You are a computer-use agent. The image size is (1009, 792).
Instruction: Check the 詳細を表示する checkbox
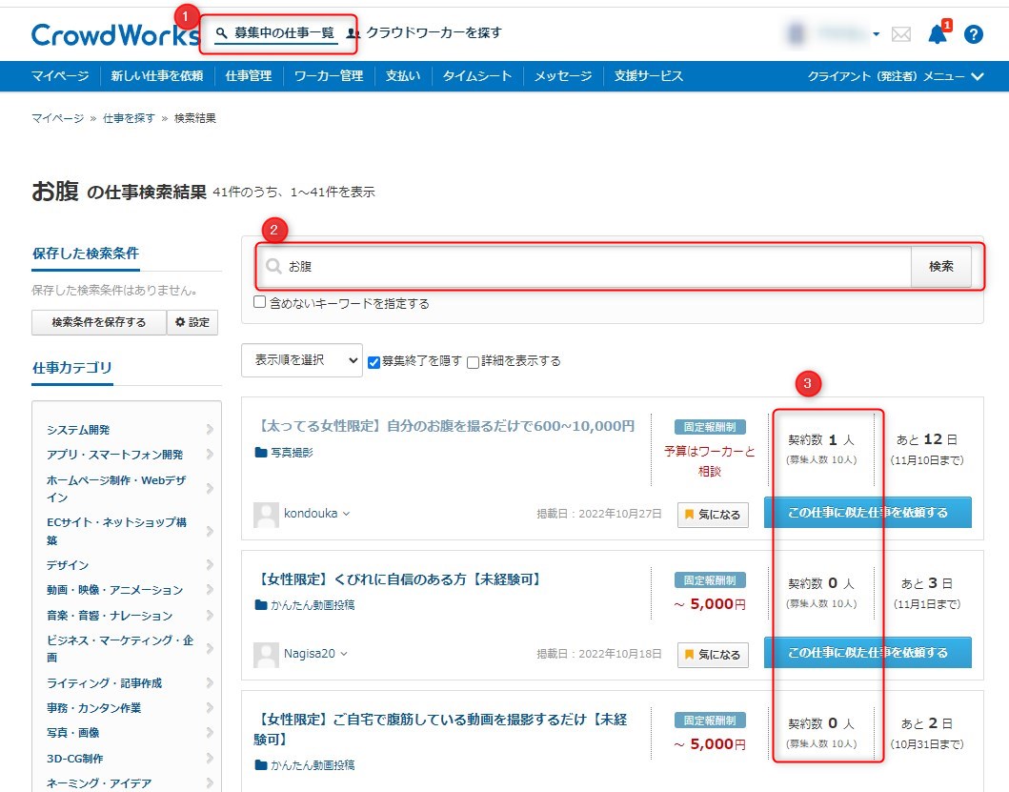pos(474,361)
